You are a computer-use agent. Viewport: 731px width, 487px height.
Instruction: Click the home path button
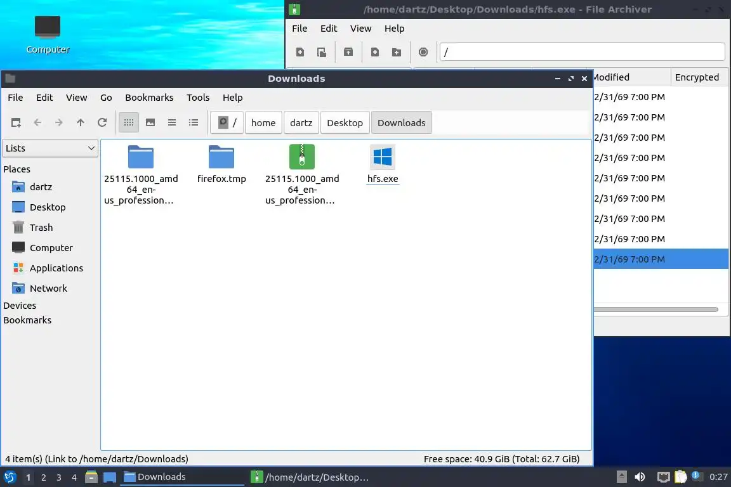click(x=263, y=122)
